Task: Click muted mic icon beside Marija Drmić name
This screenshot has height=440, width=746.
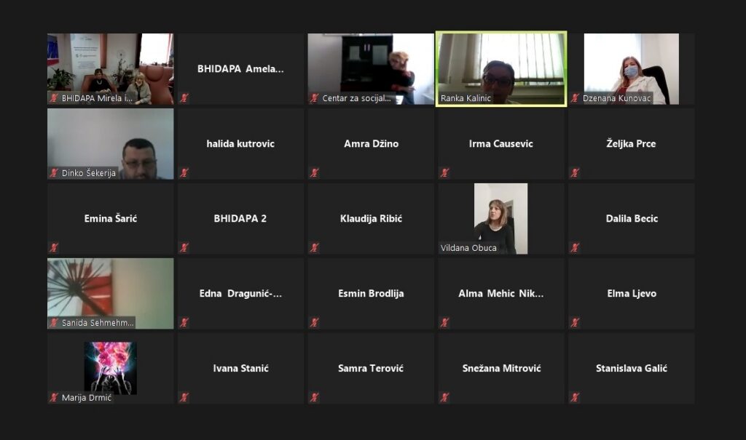Action: (x=54, y=398)
